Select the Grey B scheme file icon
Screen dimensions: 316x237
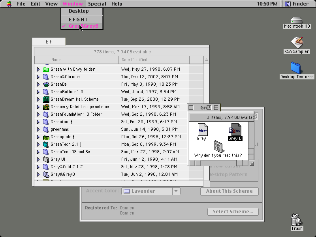point(236,130)
